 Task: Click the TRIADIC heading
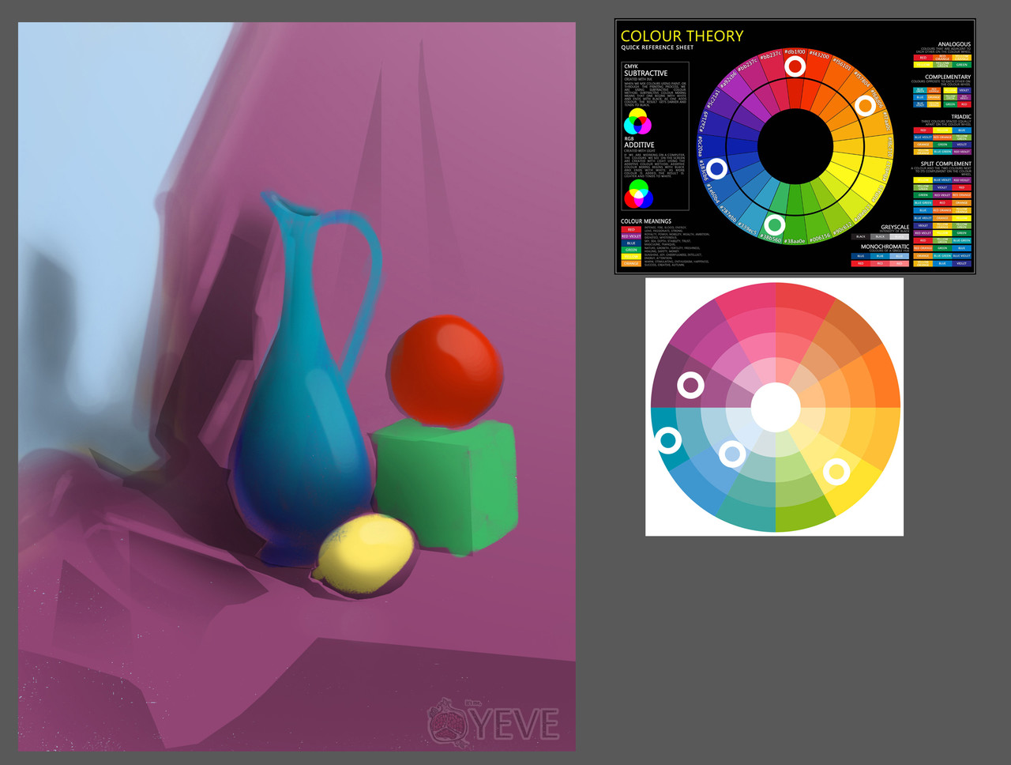click(x=960, y=116)
